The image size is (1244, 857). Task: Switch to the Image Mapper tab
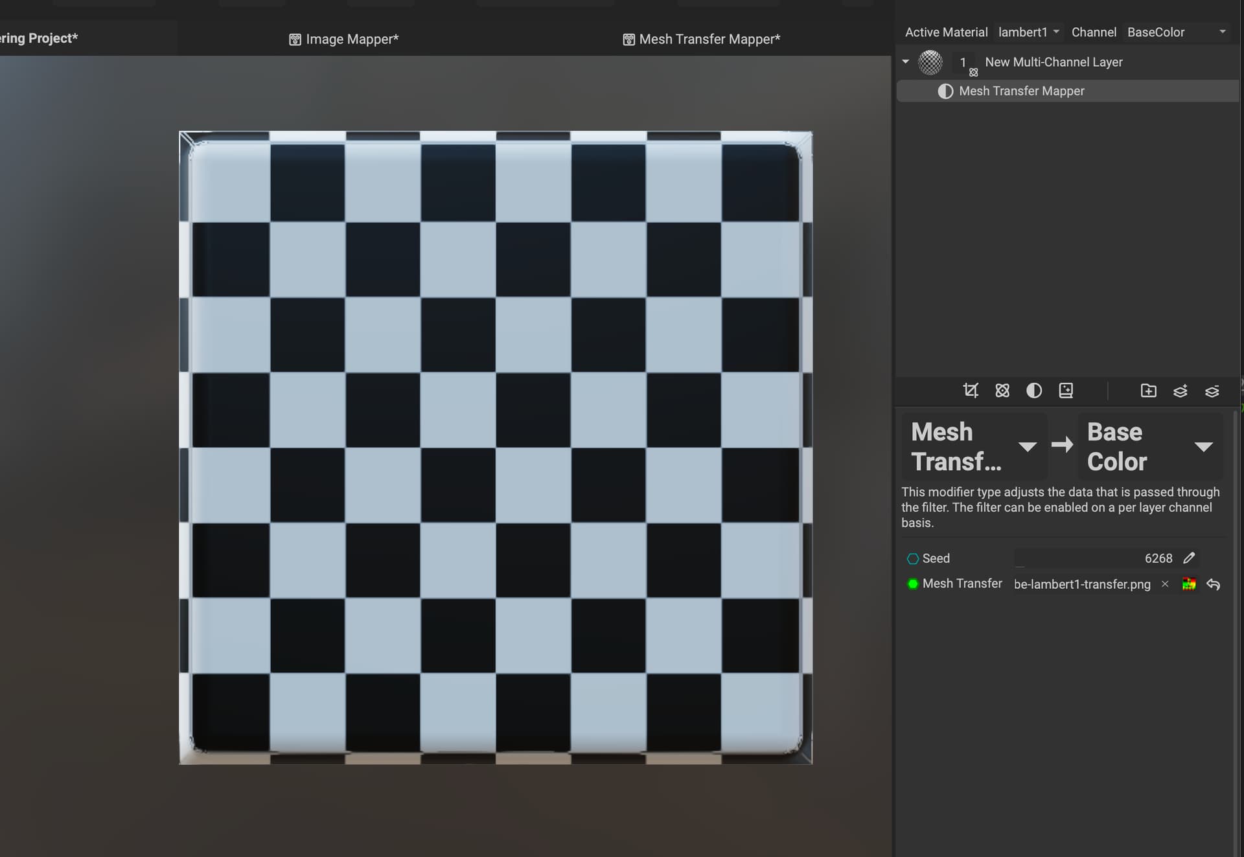[x=343, y=40]
